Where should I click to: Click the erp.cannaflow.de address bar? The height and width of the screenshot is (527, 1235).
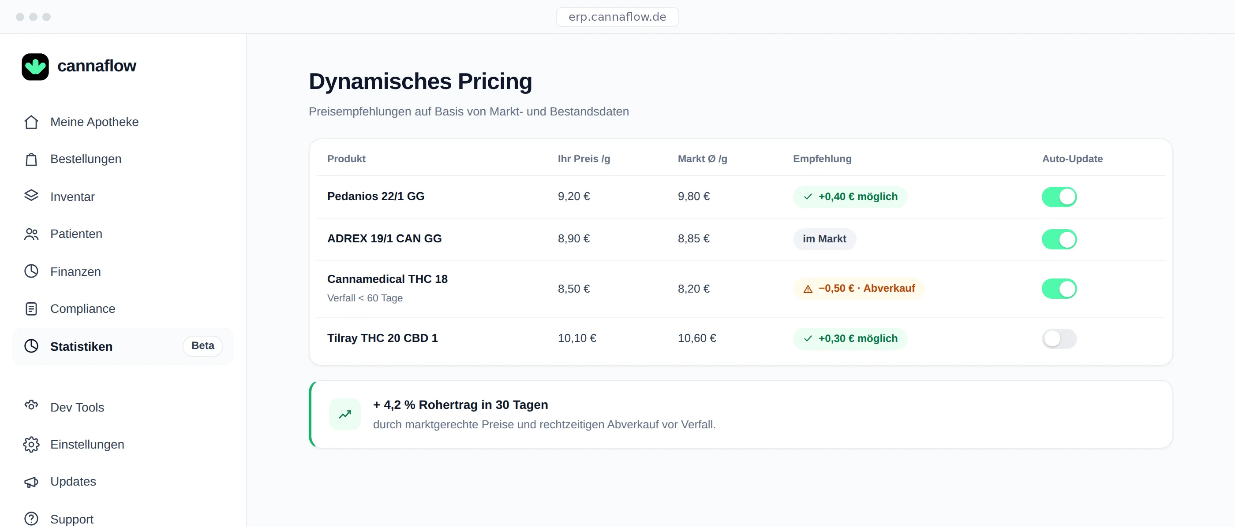pyautogui.click(x=617, y=17)
